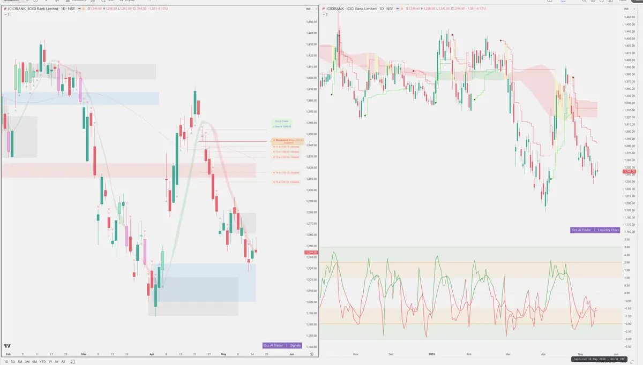Click the 1,460.00 price axis label on right chart

click(x=629, y=18)
